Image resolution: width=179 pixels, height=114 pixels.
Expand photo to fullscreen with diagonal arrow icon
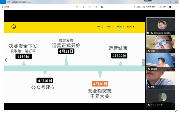coord(176,111)
